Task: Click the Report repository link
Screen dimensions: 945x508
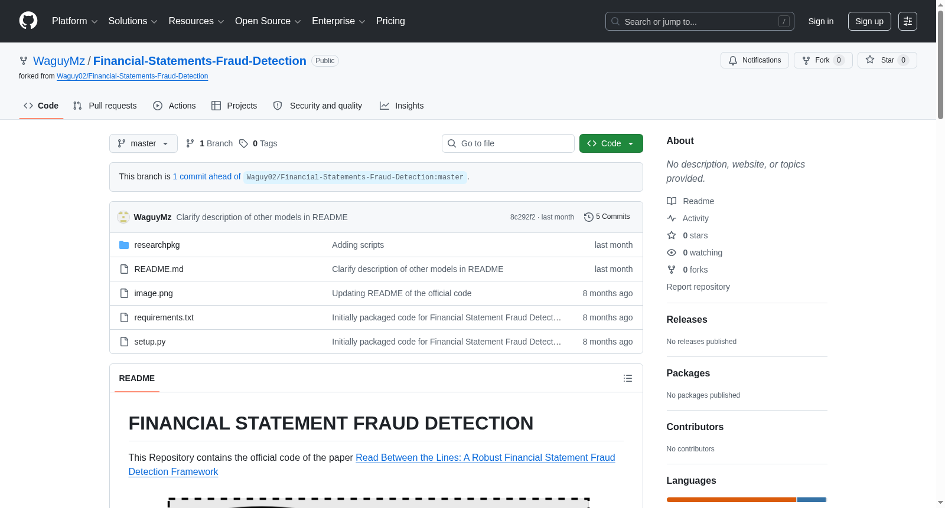Action: (x=698, y=287)
